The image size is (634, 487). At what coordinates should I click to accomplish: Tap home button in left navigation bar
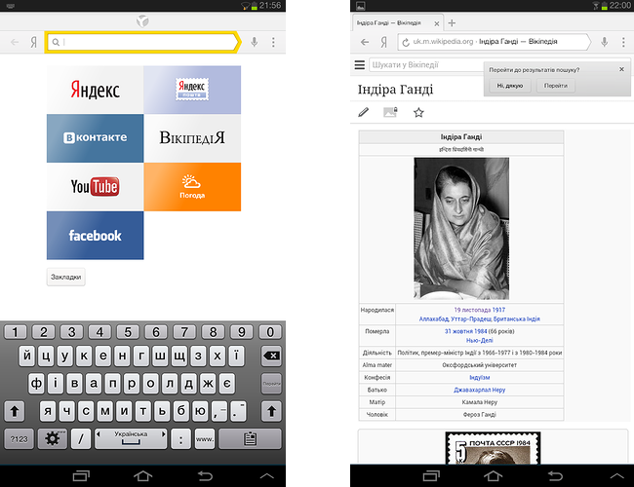point(142,476)
